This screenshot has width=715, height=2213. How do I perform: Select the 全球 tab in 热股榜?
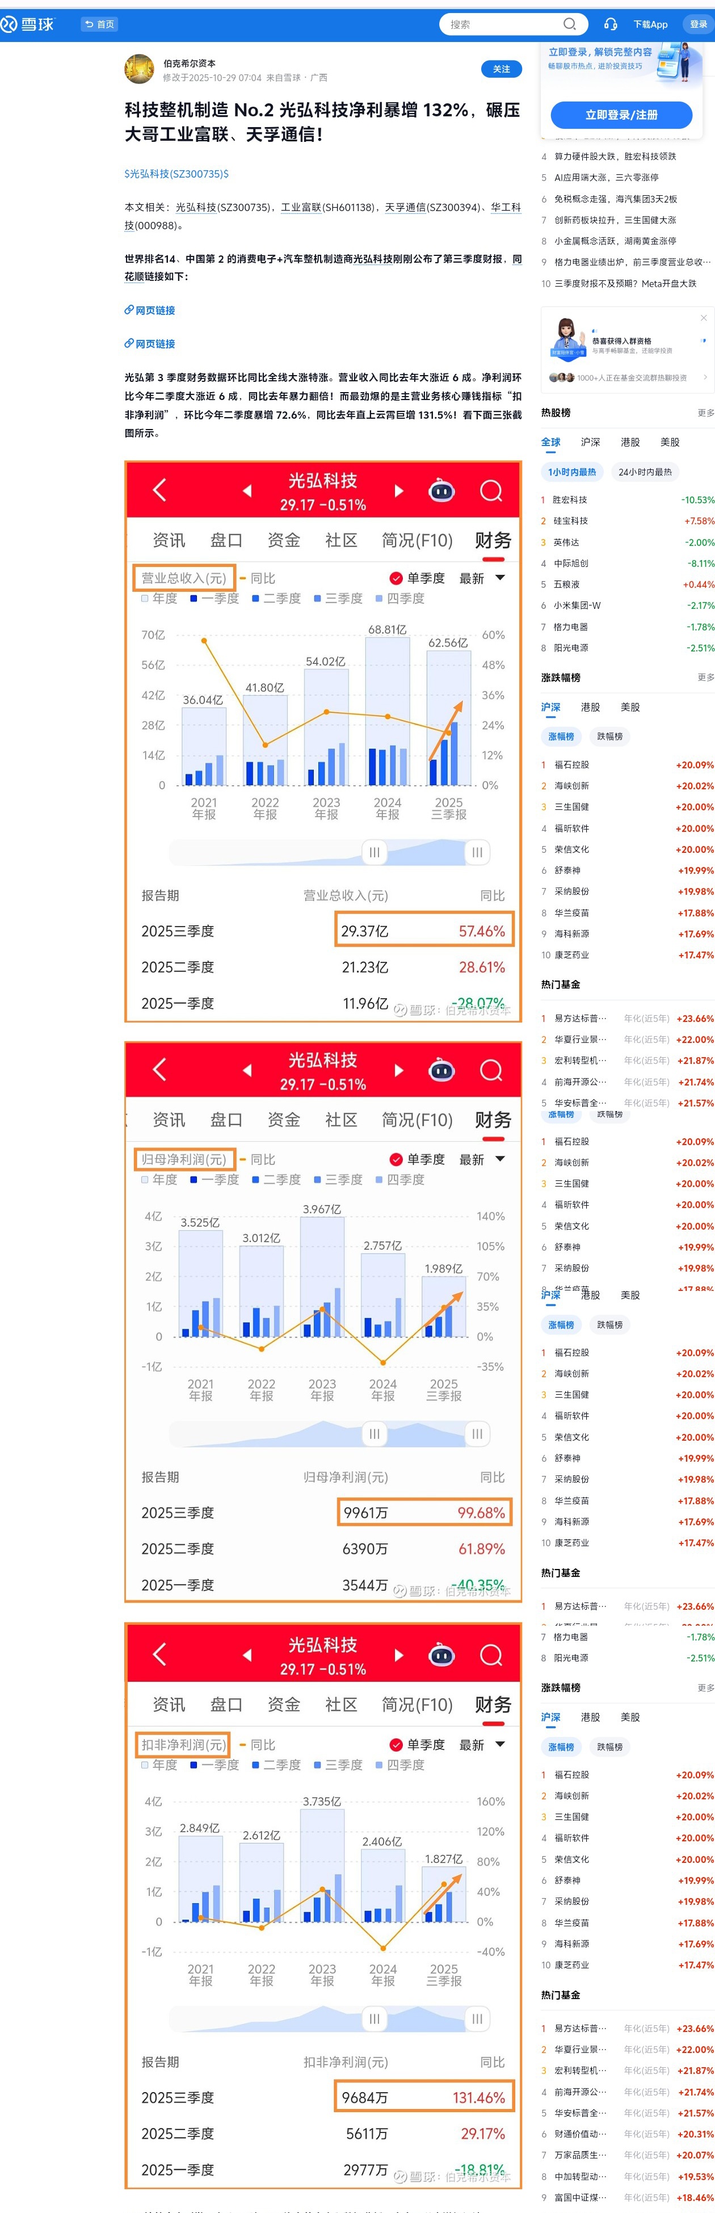point(551,443)
